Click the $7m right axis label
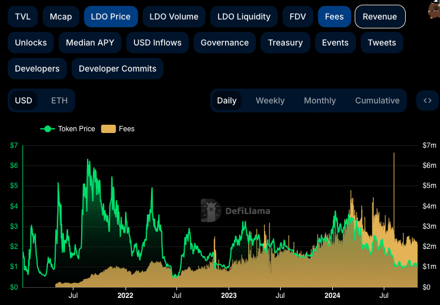Screen dimensions: 440x305 429,145
